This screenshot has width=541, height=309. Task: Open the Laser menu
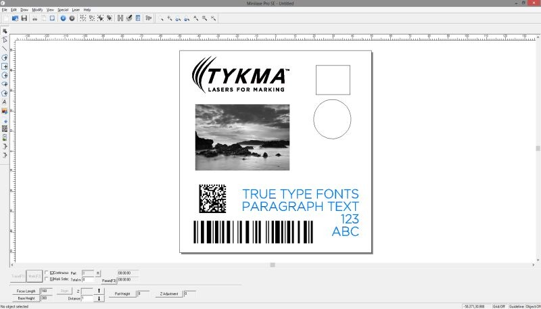(76, 9)
